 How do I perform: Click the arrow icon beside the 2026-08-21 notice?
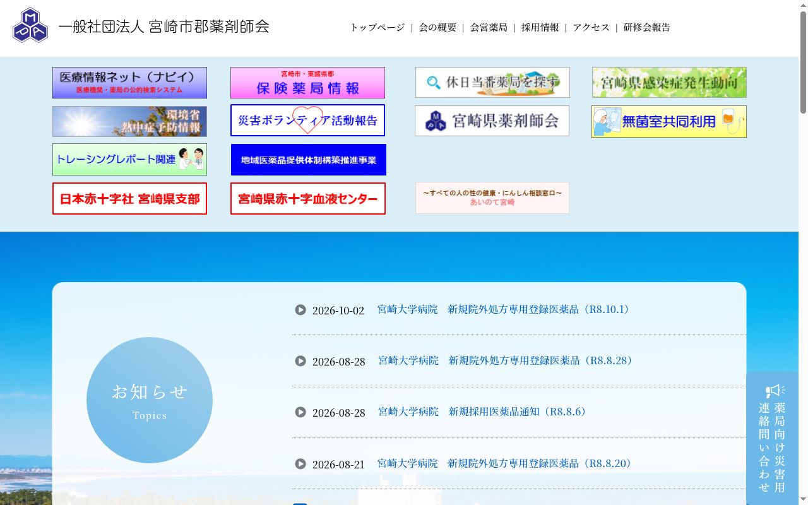click(300, 463)
